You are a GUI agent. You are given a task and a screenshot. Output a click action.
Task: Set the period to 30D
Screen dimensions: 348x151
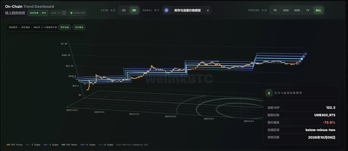point(286,10)
